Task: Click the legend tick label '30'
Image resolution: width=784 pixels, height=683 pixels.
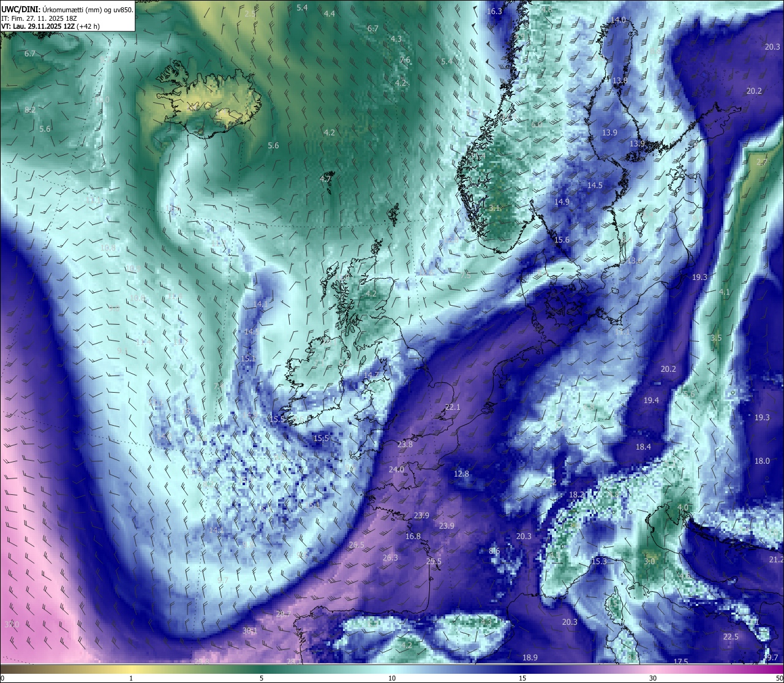Action: tap(653, 678)
